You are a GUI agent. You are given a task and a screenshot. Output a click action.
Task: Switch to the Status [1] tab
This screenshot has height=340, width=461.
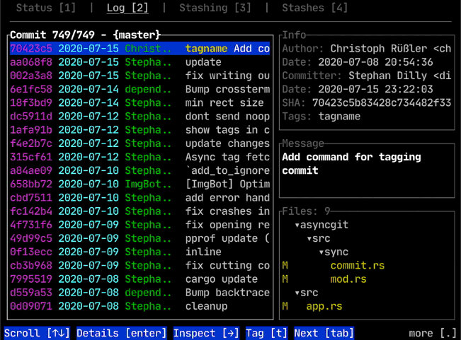(45, 8)
